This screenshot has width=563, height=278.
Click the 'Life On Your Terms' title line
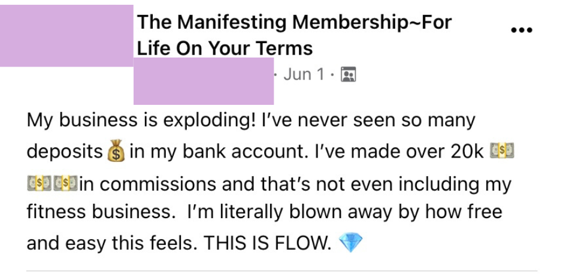click(225, 48)
